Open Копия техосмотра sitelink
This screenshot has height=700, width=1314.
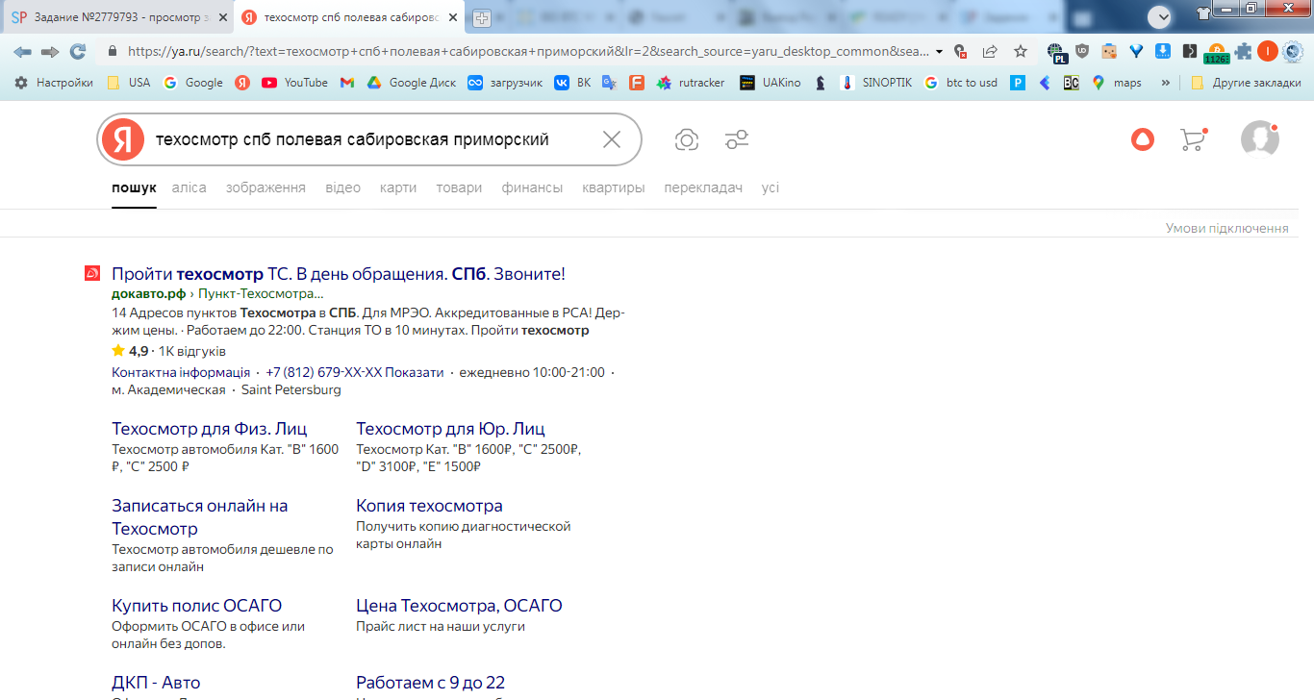coord(429,506)
